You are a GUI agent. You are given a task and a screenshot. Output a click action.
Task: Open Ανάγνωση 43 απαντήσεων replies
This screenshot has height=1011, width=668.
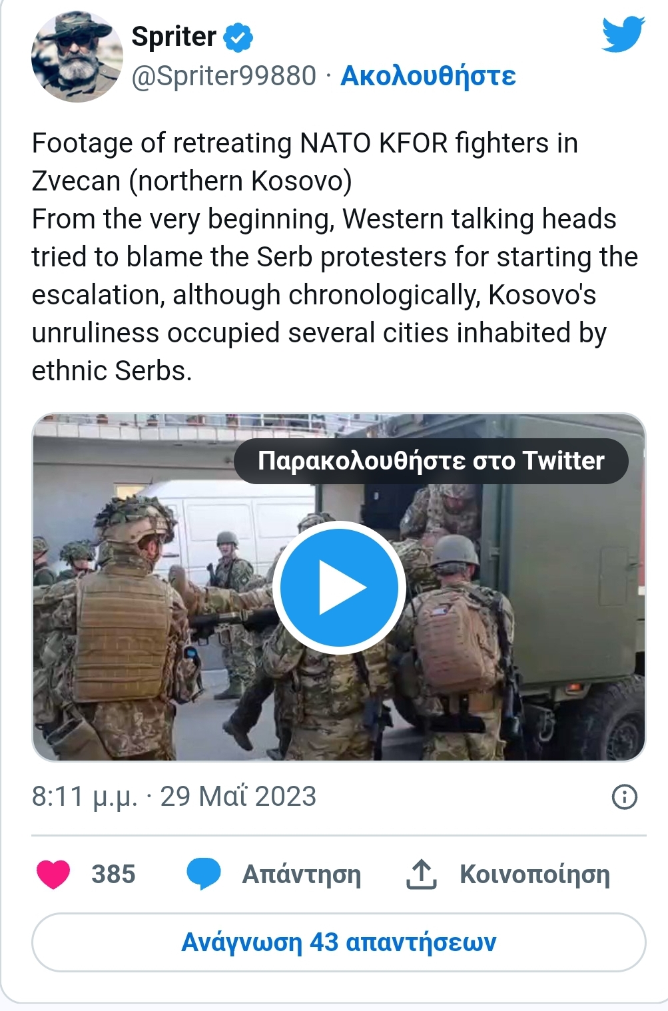click(339, 942)
